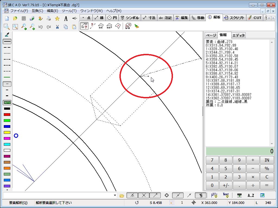Click the A..Z sort icon
This screenshot has width=278, height=208.
tap(251, 195)
